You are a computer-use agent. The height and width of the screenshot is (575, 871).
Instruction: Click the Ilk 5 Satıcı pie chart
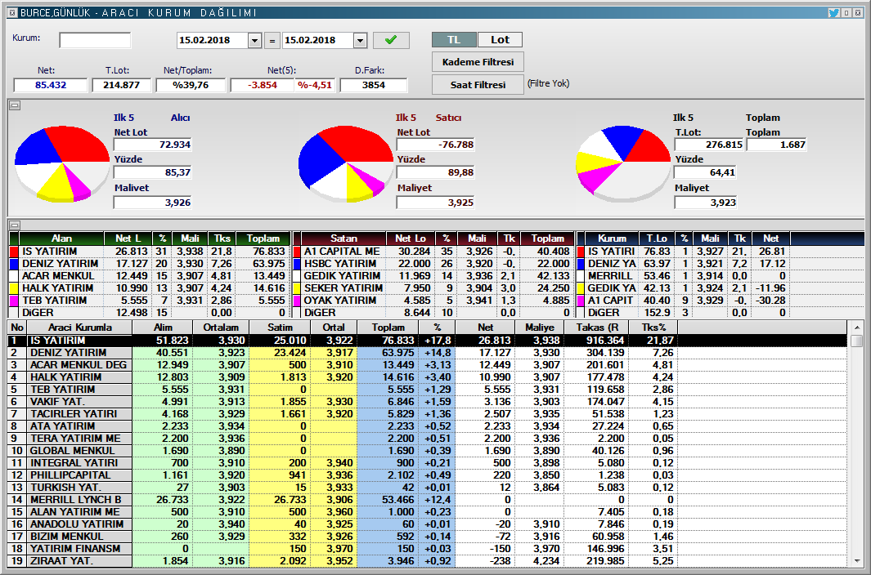point(345,163)
